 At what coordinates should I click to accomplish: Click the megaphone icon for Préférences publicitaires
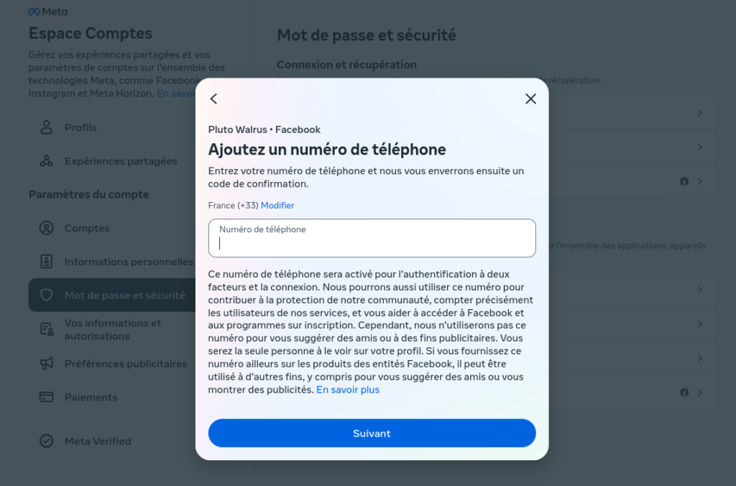(46, 364)
